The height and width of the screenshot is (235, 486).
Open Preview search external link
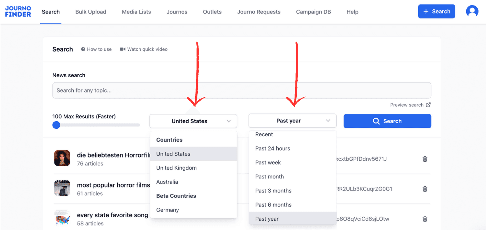[428, 105]
